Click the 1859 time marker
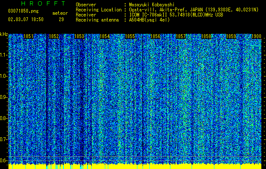This screenshot has height=169, width=266. 231,36
